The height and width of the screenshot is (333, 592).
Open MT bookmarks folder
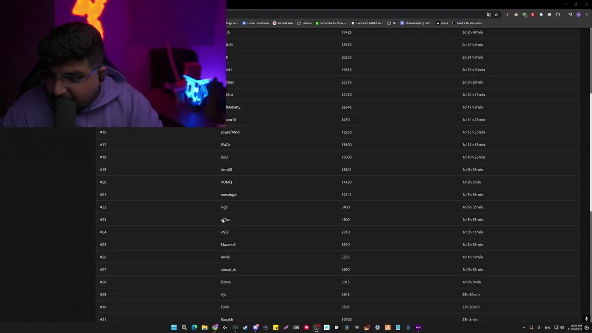point(392,23)
